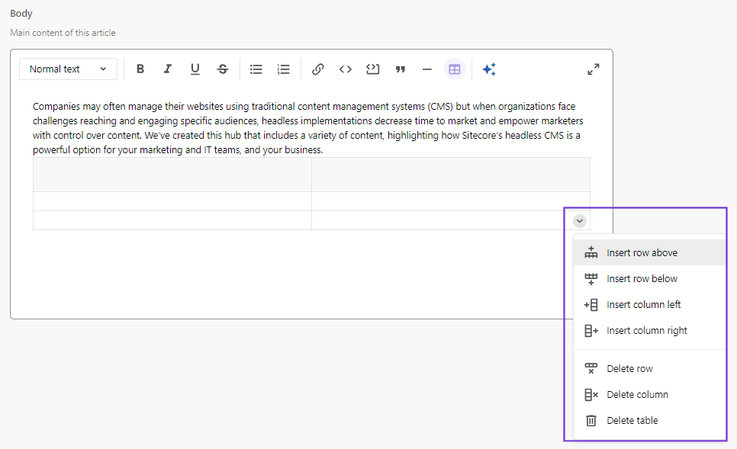Screen dimensions: 737x449
Task: Apply inline code formatting
Action: pyautogui.click(x=346, y=69)
